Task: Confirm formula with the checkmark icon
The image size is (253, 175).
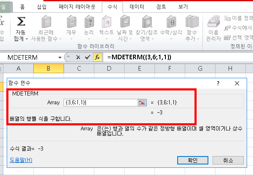Action: (x=88, y=57)
